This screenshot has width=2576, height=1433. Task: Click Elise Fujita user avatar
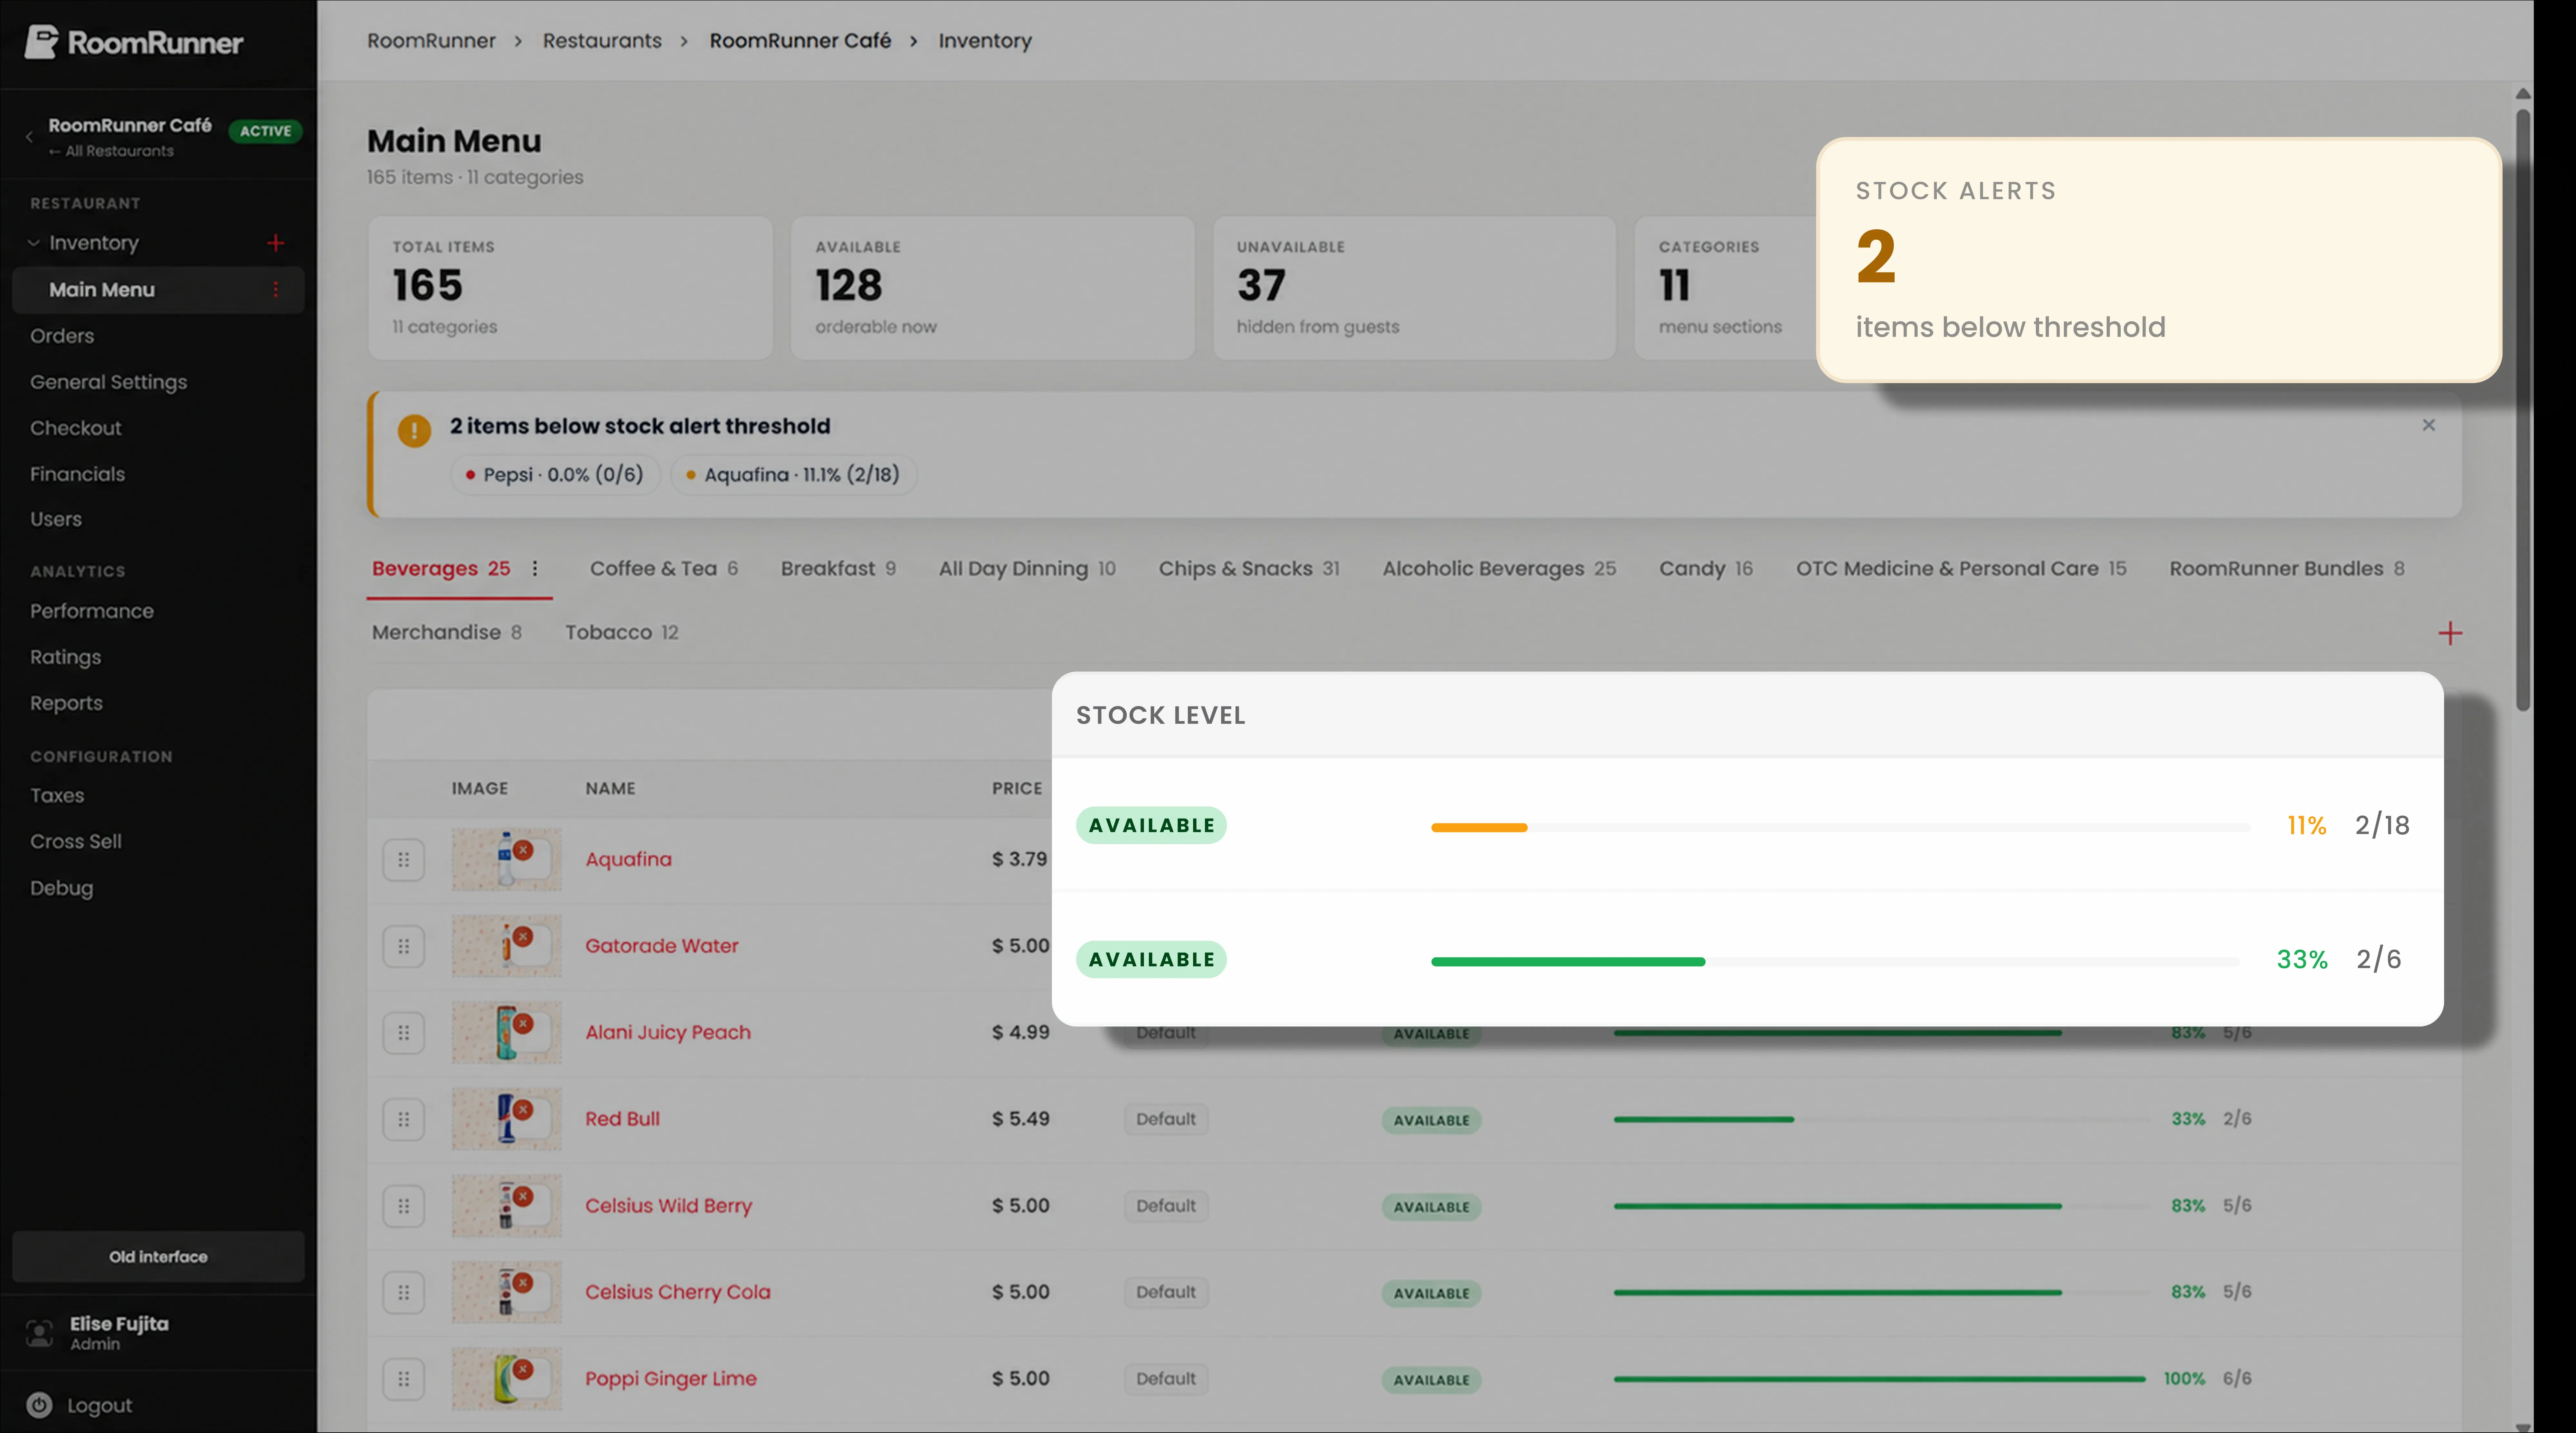39,1333
